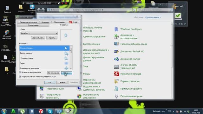Click the Отмена button
The height and width of the screenshot is (114, 203).
tap(62, 82)
